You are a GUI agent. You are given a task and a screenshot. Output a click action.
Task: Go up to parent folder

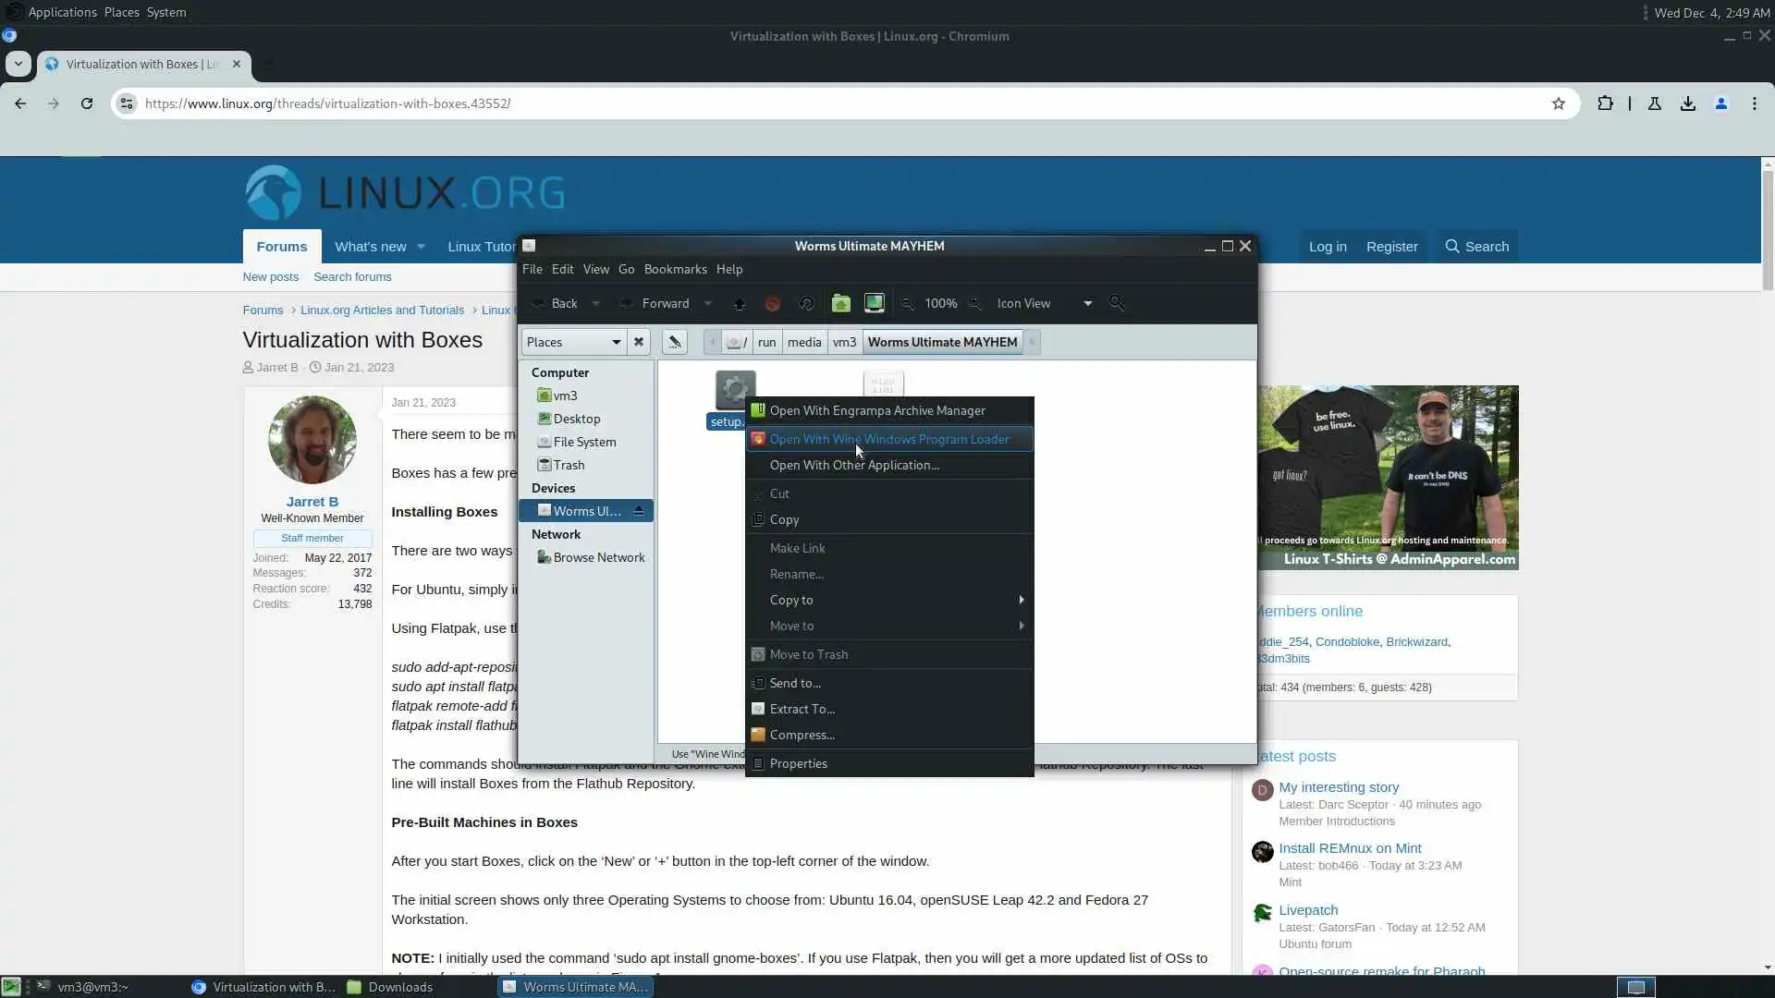point(740,303)
